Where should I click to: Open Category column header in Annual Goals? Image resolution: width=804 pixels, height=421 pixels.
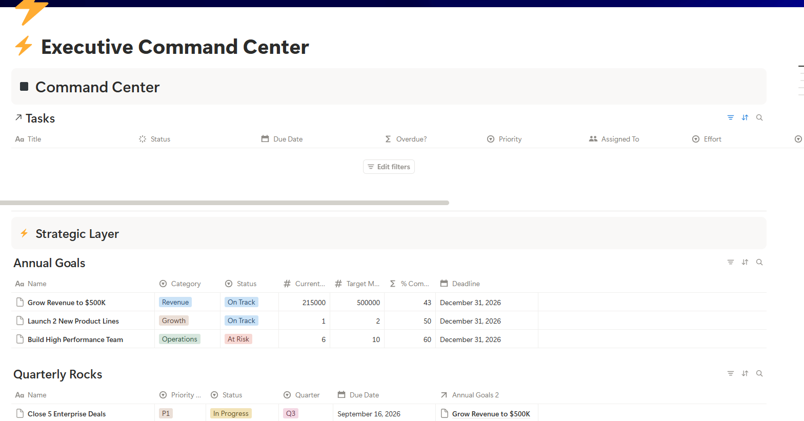[x=180, y=284]
